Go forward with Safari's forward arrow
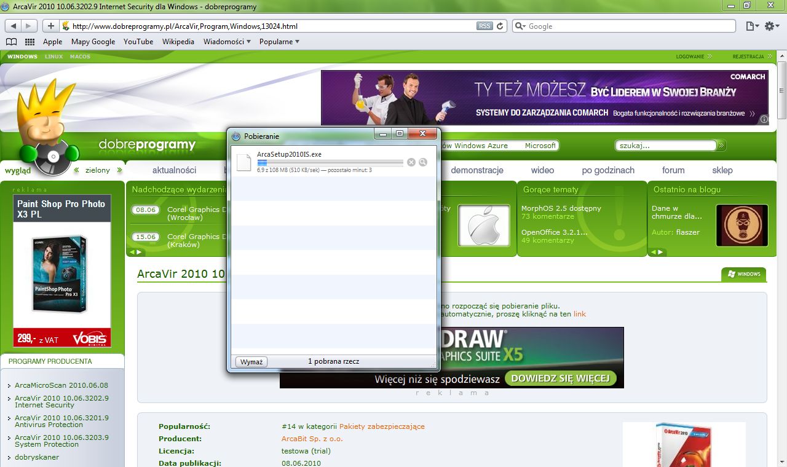The width and height of the screenshot is (787, 467). click(29, 26)
